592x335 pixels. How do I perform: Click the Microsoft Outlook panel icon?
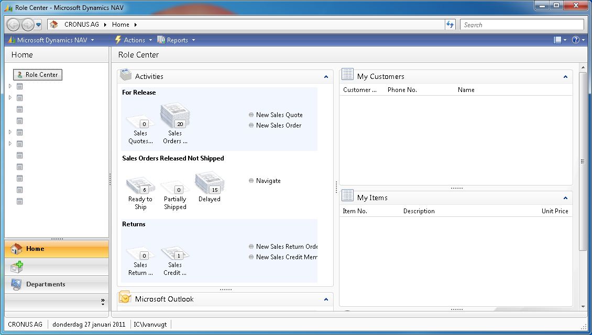[125, 297]
